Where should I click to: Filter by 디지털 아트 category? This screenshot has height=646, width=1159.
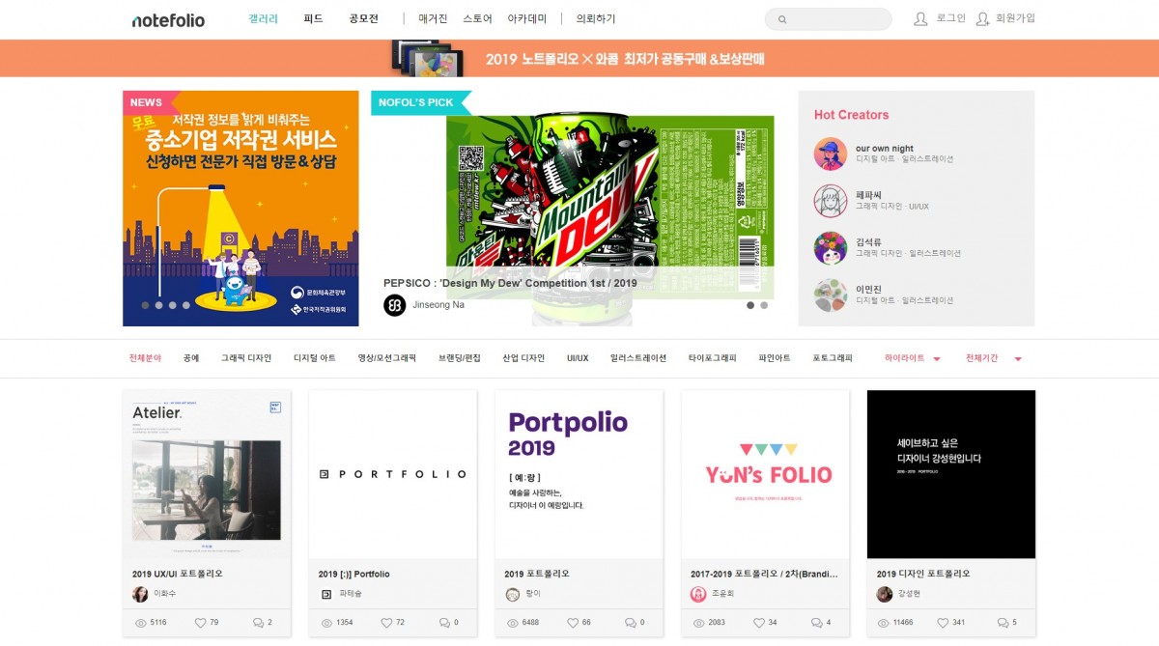point(315,358)
